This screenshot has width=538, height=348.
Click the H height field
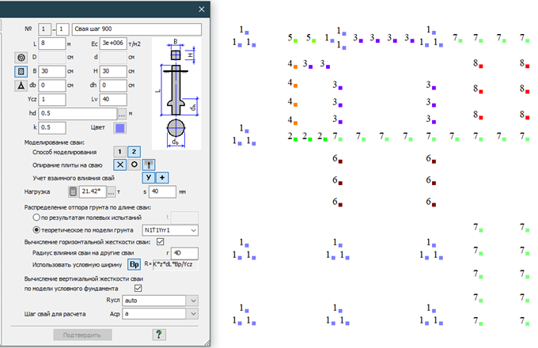click(113, 71)
